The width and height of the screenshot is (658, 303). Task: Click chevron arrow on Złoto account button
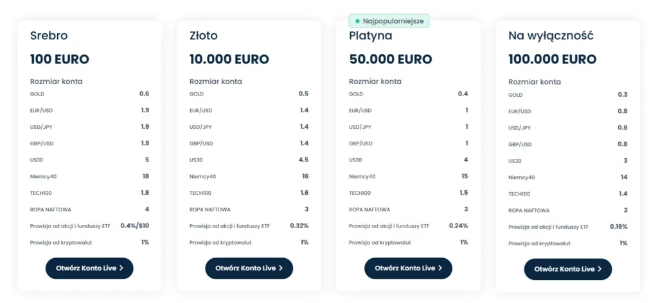coord(281,268)
